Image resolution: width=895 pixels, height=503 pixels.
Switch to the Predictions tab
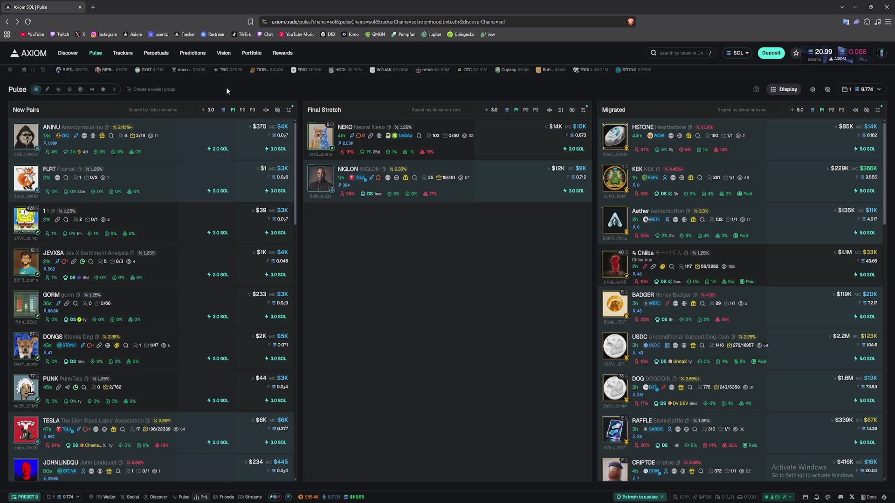tap(193, 53)
